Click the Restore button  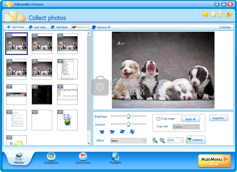click(196, 140)
